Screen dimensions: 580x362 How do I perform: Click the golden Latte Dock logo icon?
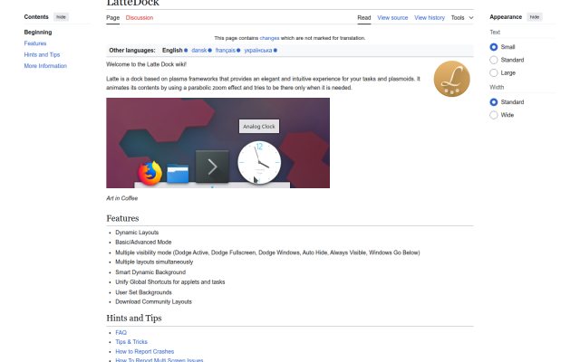pos(451,79)
